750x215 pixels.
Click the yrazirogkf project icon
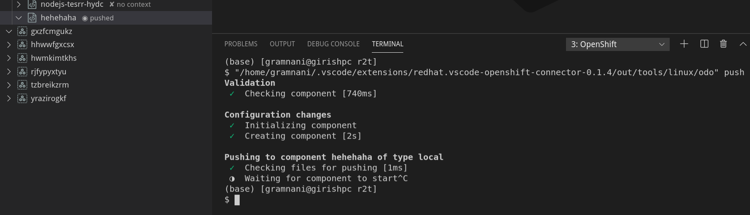23,99
